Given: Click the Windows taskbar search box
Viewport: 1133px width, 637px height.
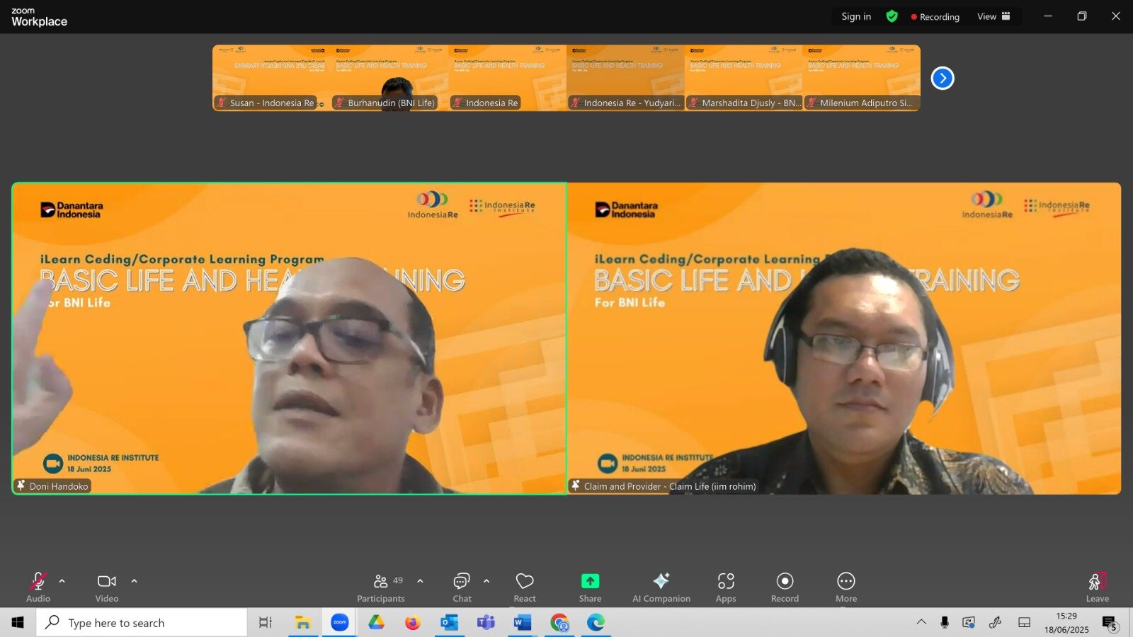Looking at the screenshot, I should pos(142,622).
